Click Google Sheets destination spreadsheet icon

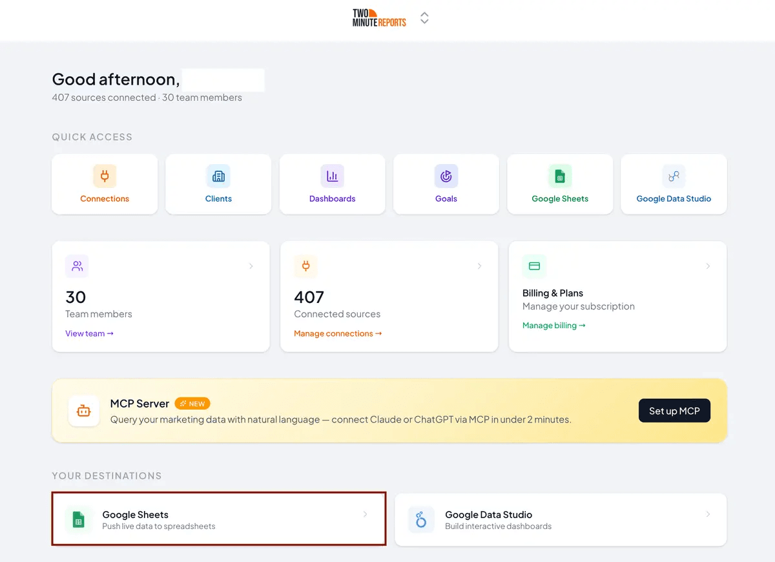tap(79, 519)
